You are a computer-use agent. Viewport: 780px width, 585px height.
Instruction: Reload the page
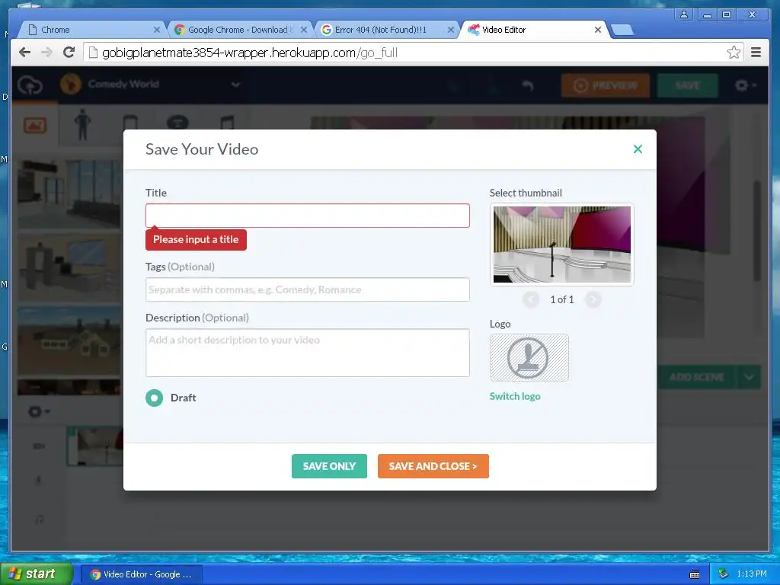coord(69,53)
